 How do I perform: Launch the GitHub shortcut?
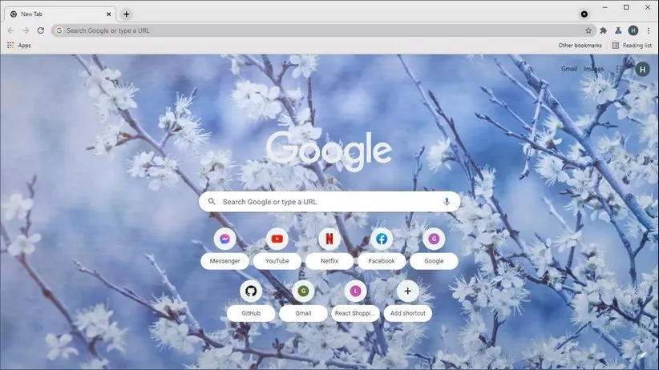click(x=251, y=291)
